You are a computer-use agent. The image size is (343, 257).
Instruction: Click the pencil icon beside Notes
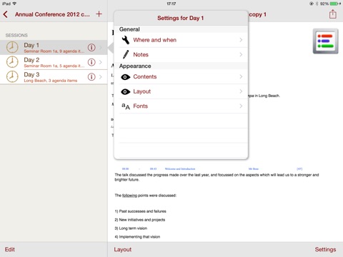(126, 54)
